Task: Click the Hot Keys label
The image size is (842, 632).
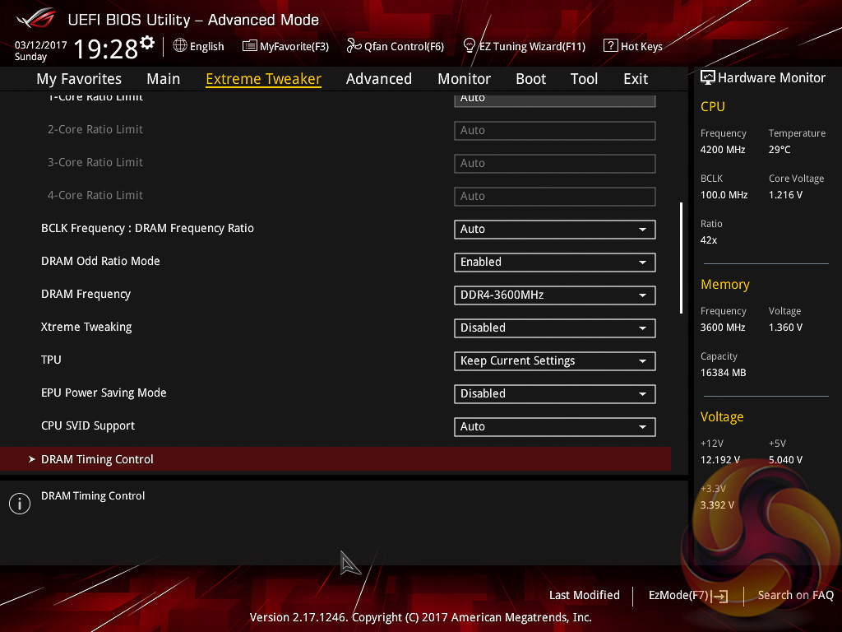Action: pos(641,46)
